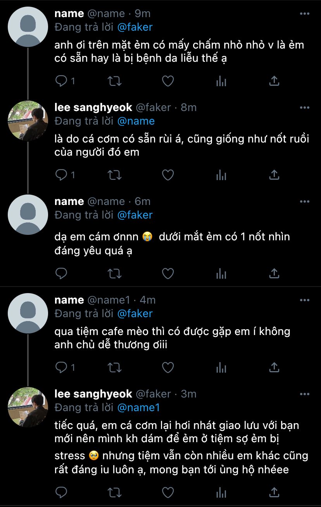The height and width of the screenshot is (507, 321).
Task: Retweet the last tweet about 'ủng hộ nhéee'
Action: coord(114,492)
